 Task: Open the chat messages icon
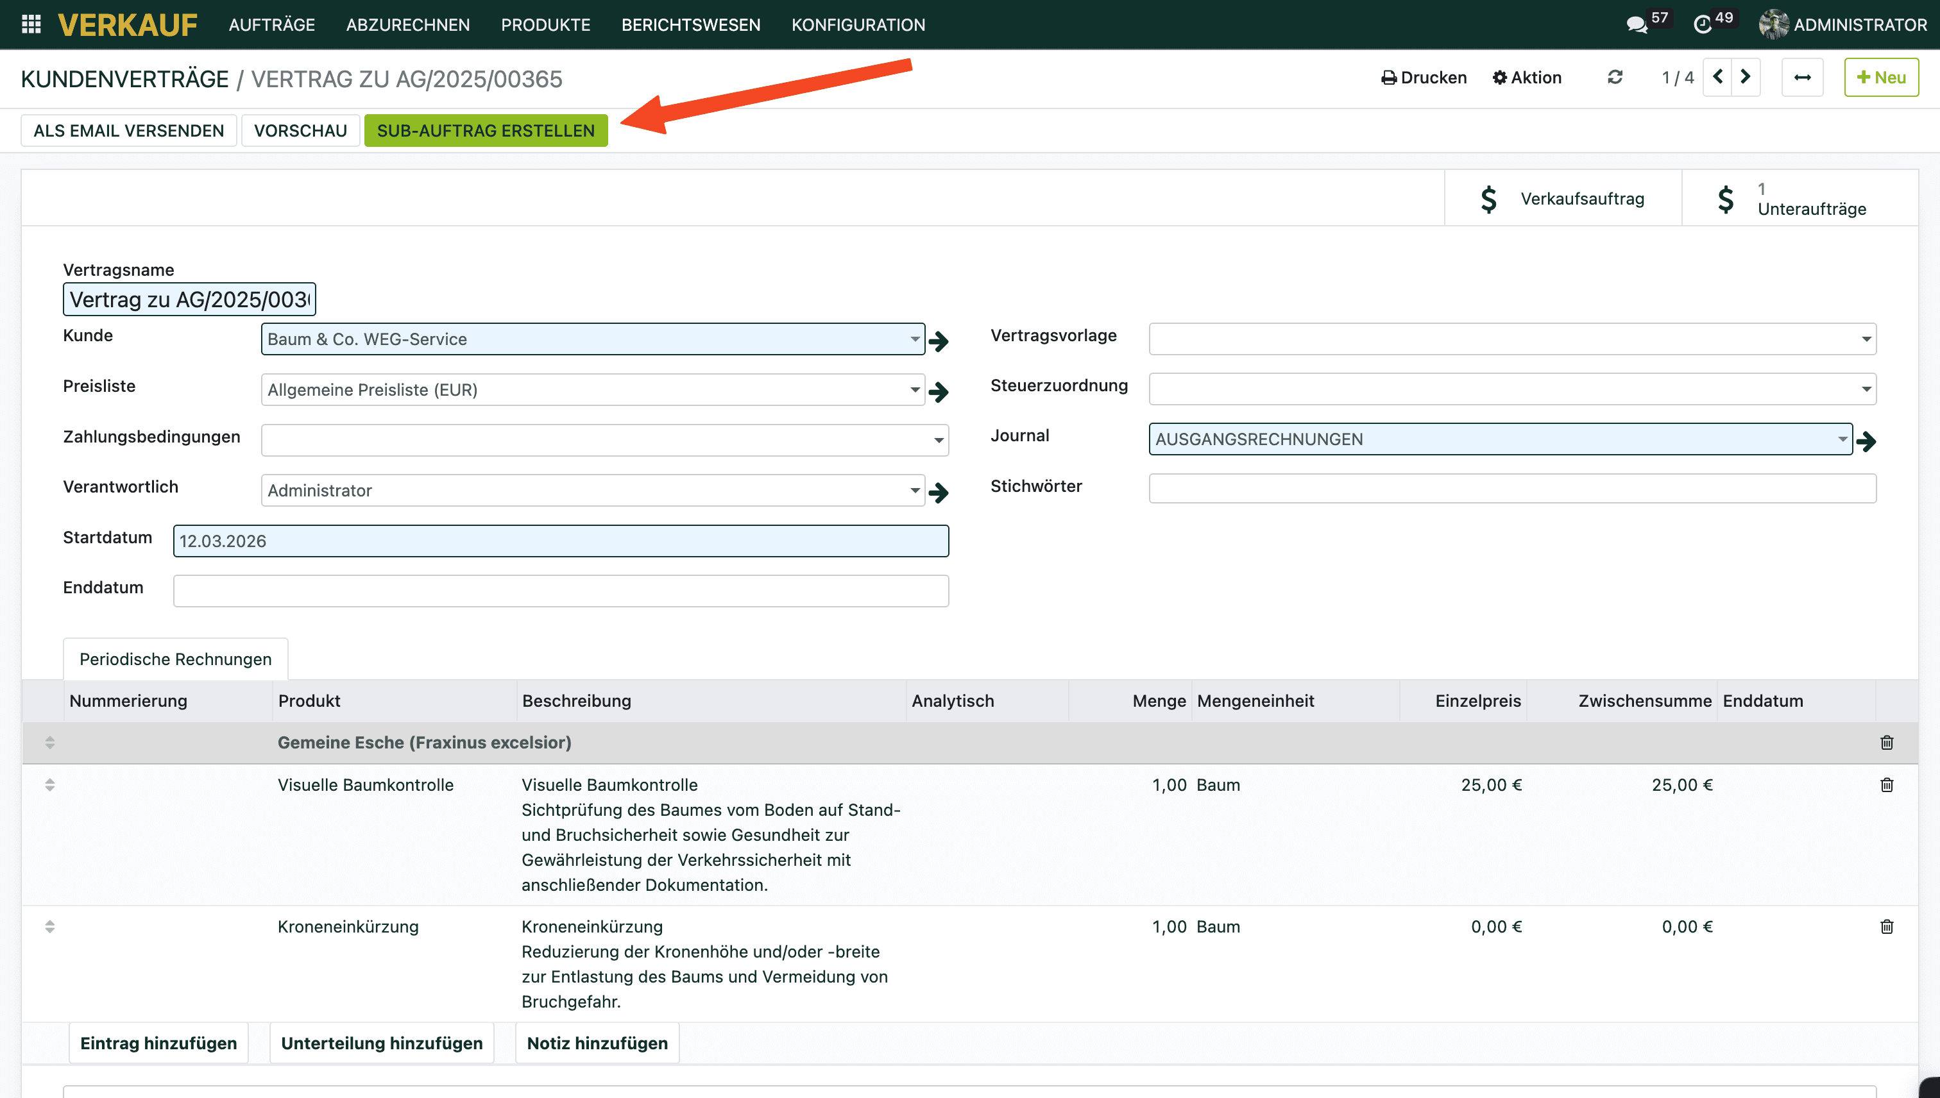(x=1635, y=24)
